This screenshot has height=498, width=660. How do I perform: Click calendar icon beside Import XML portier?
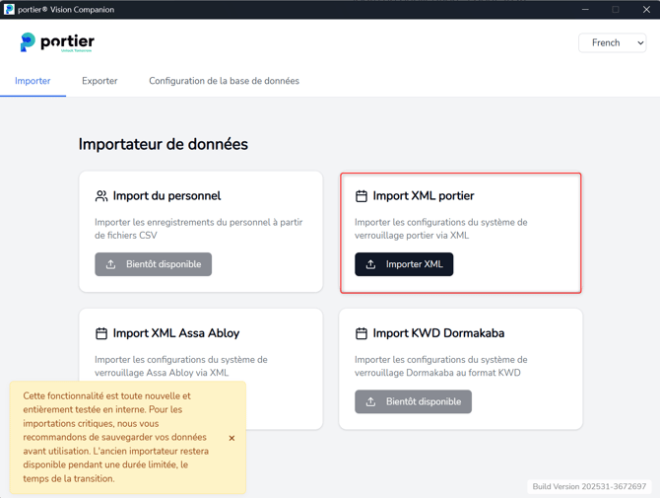(362, 196)
